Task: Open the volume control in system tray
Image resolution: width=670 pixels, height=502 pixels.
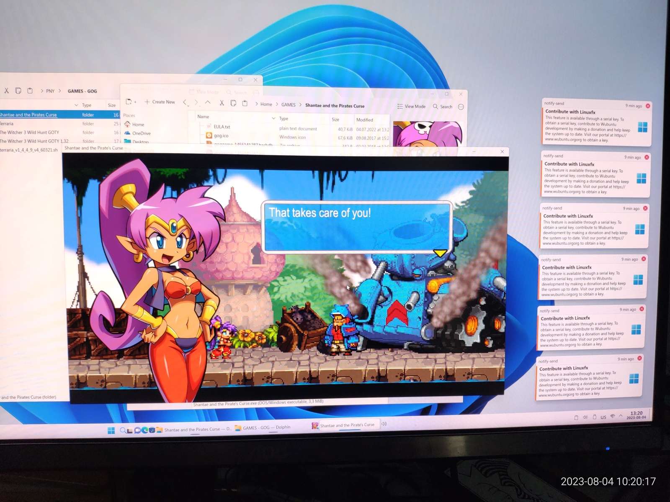Action: tap(585, 417)
